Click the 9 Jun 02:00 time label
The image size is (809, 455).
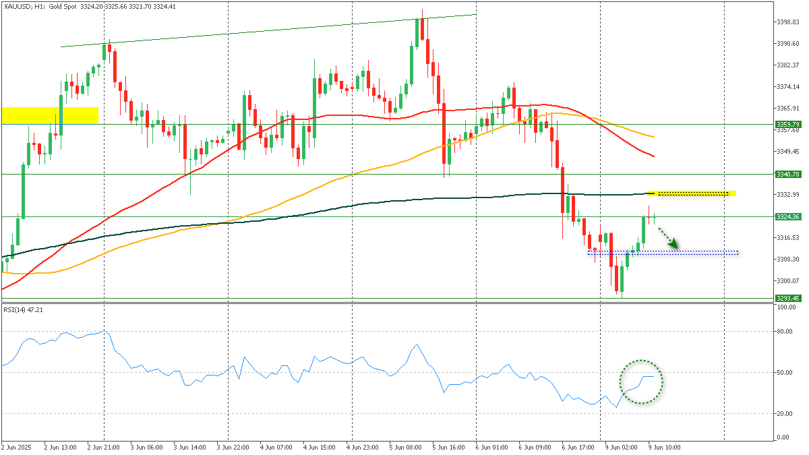tap(622, 446)
